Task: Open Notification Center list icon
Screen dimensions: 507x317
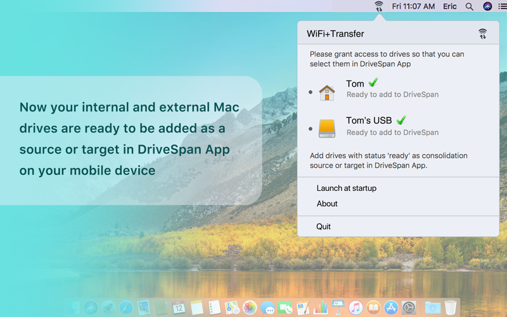Action: (503, 6)
